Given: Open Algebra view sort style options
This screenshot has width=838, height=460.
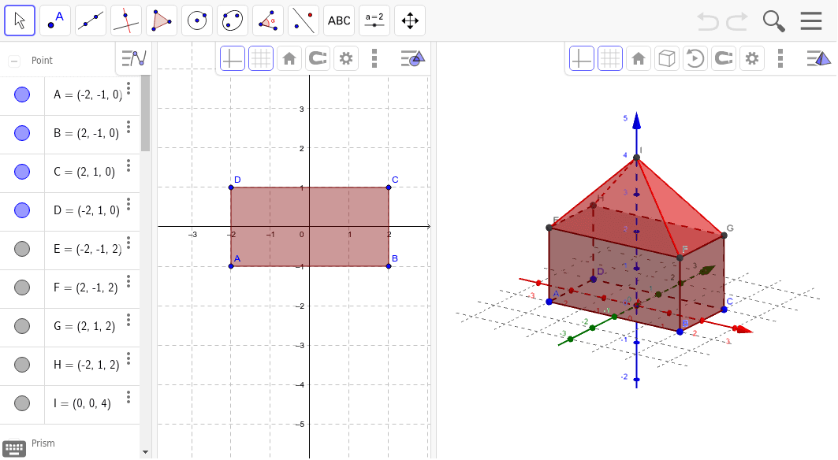Looking at the screenshot, I should click(133, 58).
